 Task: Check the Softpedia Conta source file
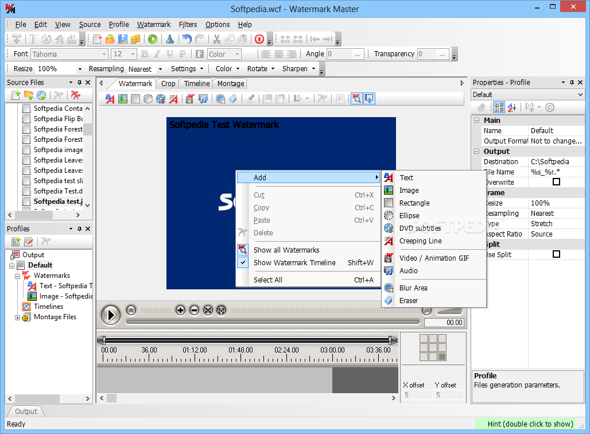[26, 108]
